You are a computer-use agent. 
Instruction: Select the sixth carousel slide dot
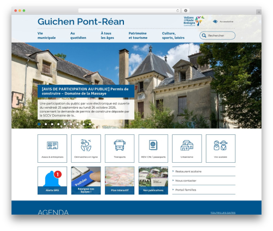pos(71,124)
